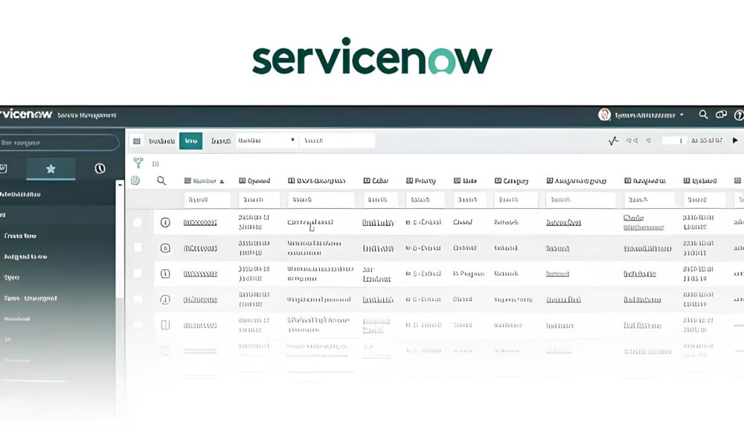Click the filter funnel icon above the list
The height and width of the screenshot is (446, 744).
[138, 163]
